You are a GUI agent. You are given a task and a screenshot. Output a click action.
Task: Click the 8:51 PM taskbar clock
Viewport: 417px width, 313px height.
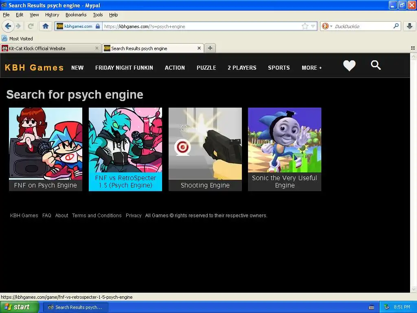(402, 307)
